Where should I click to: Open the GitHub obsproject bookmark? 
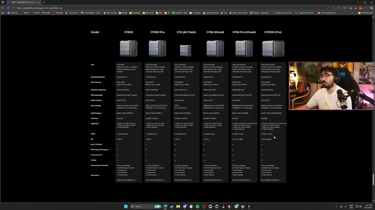(x=260, y=13)
